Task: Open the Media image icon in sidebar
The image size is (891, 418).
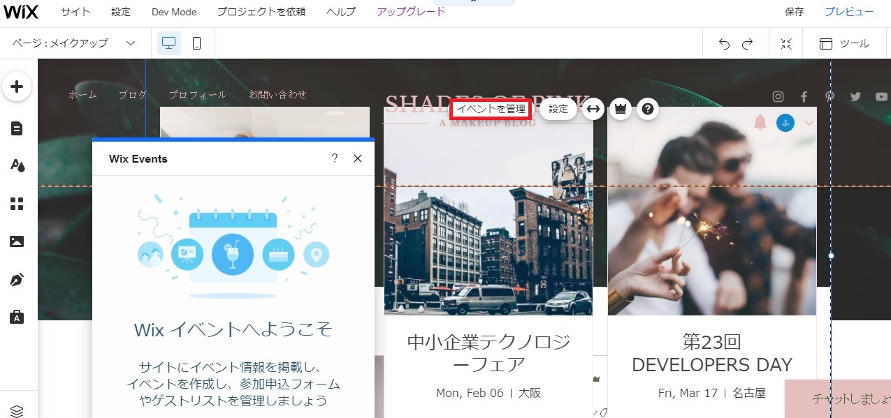Action: pyautogui.click(x=17, y=241)
